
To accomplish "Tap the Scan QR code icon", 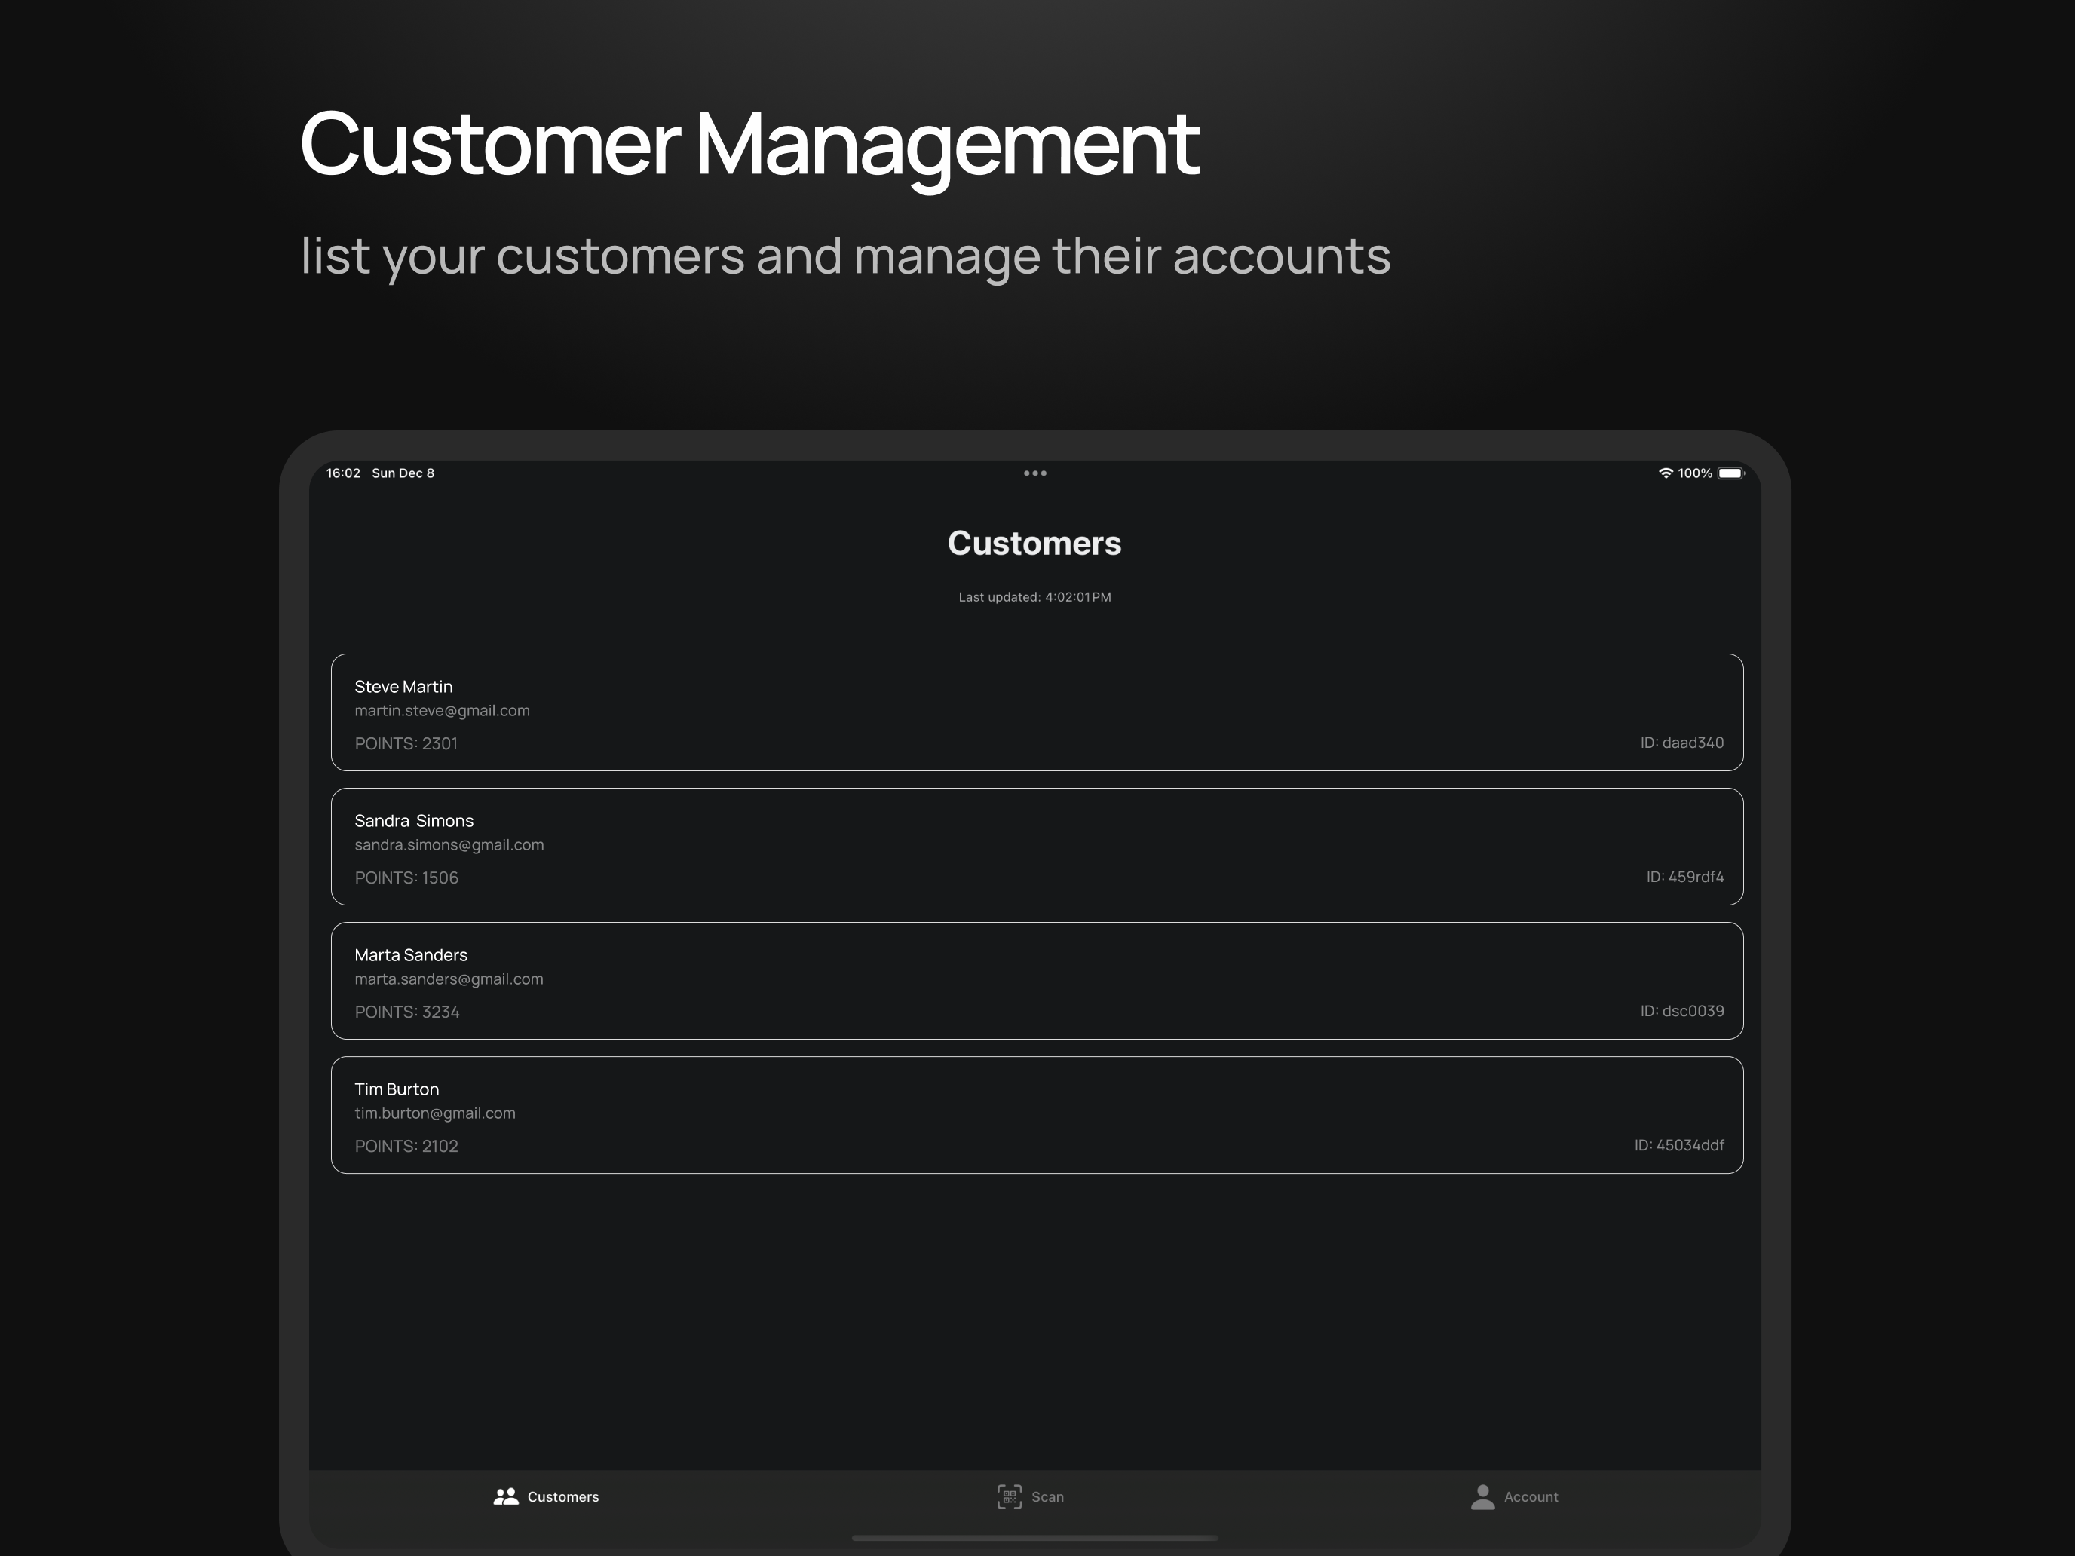I will (x=1010, y=1497).
